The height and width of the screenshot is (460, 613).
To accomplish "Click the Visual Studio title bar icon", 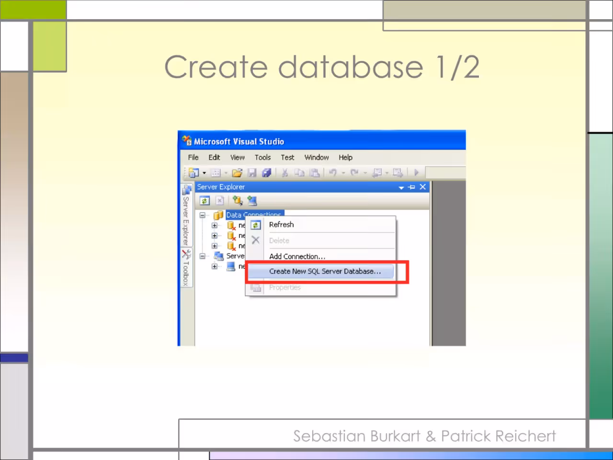I will 187,140.
